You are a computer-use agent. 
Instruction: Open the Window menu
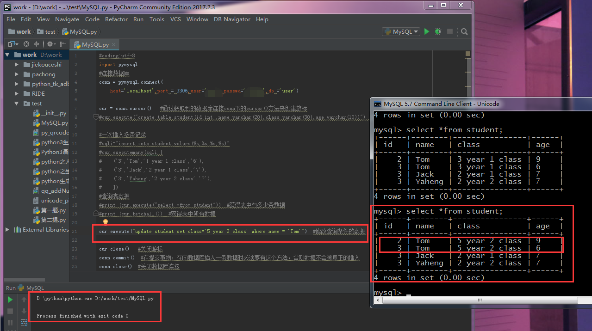pos(197,19)
